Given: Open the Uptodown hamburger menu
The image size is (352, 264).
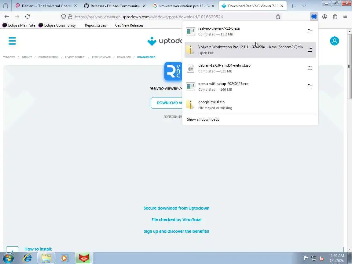Looking at the screenshot, I should [12, 41].
